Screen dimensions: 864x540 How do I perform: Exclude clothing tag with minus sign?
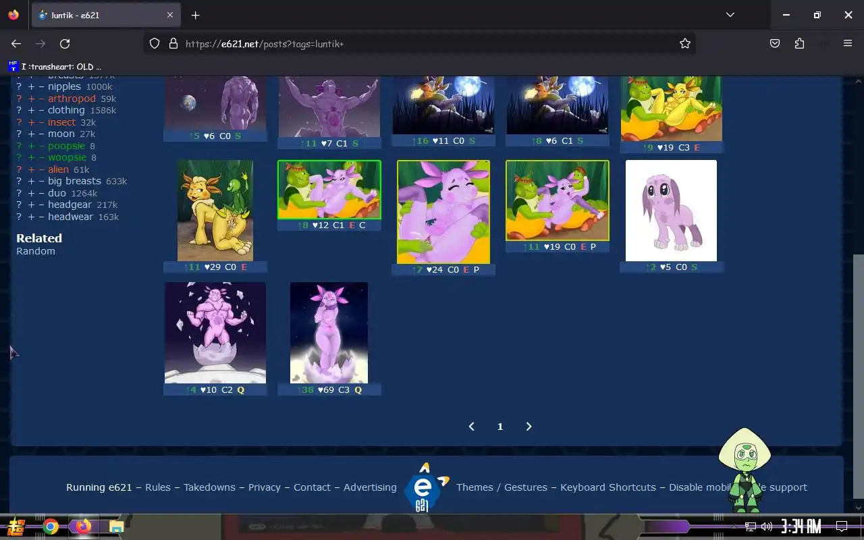pyautogui.click(x=42, y=110)
